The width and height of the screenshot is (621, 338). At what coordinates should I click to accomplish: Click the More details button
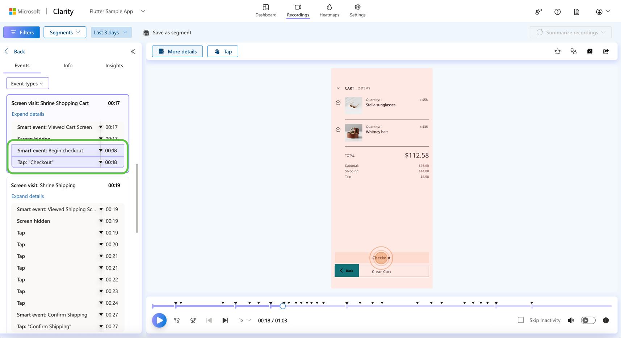(177, 51)
